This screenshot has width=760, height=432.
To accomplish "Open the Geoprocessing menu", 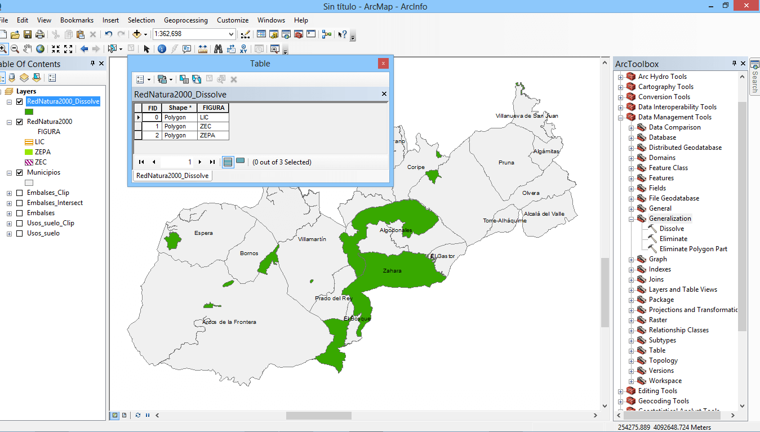I will coord(185,20).
